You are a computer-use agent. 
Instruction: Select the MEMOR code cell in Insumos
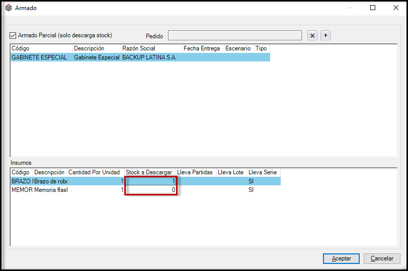click(22, 190)
